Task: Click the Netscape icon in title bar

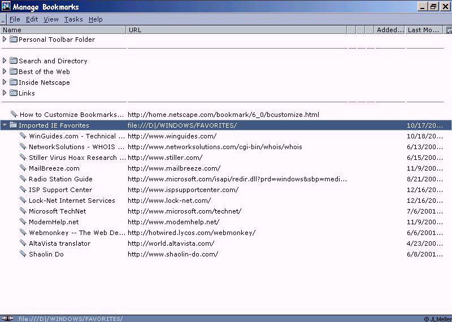Action: [x=6, y=6]
